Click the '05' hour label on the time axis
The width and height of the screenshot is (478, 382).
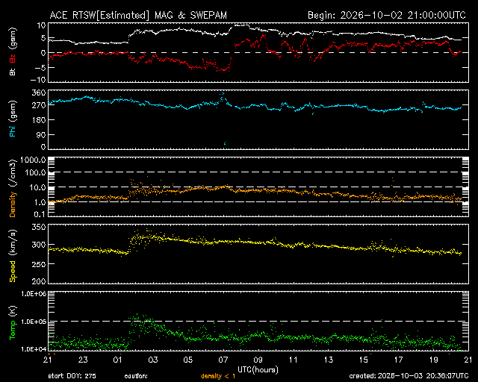pos(188,360)
